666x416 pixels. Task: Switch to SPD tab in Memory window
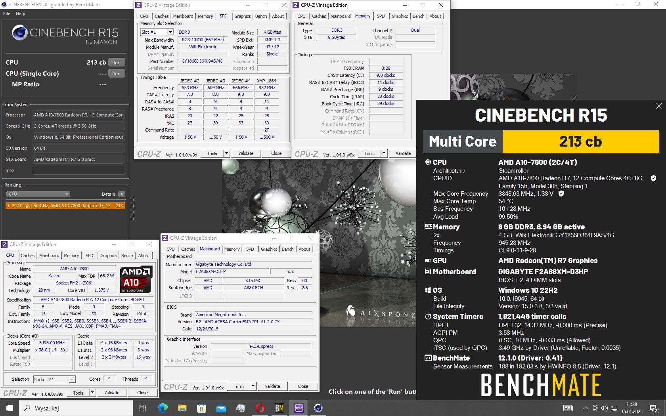(x=381, y=16)
